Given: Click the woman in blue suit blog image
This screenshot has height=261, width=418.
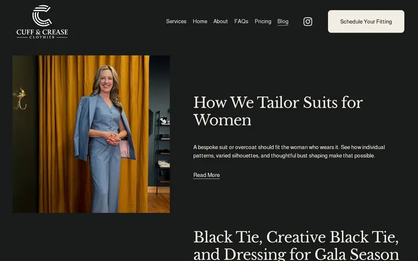Looking at the screenshot, I should [91, 134].
